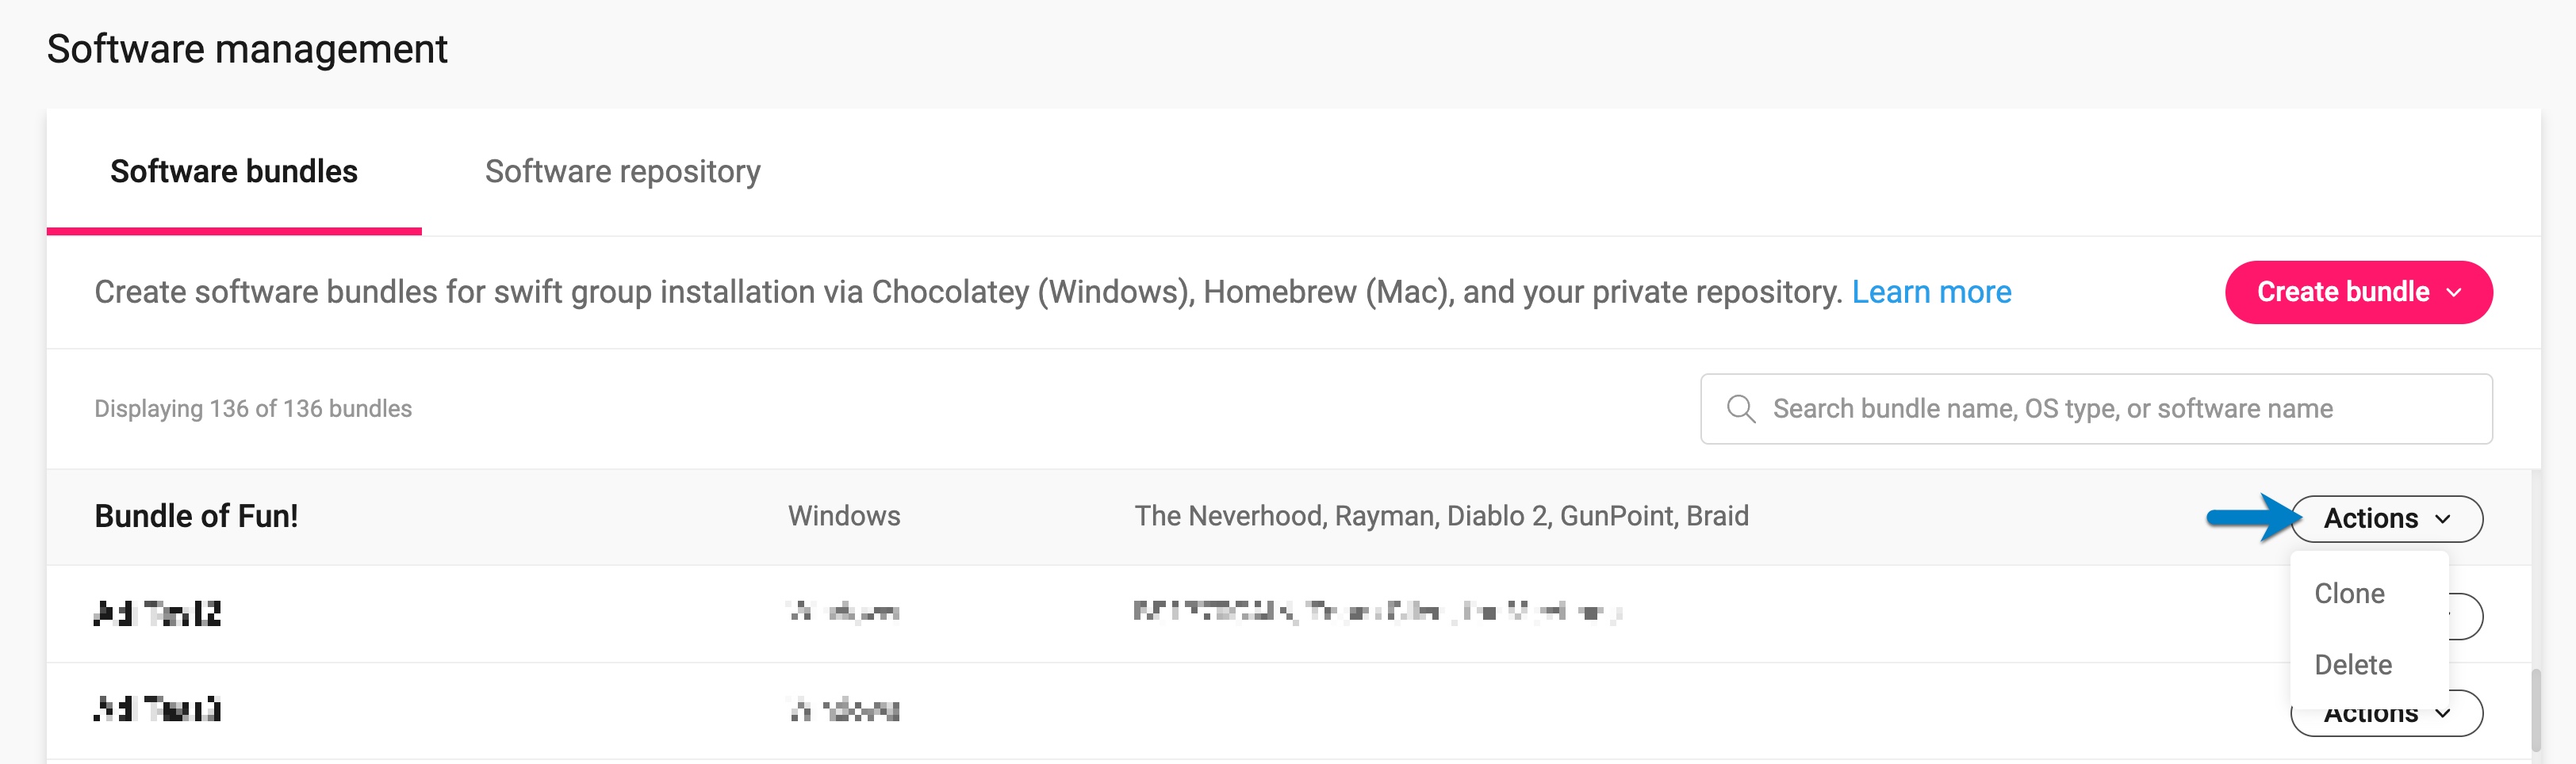Click the blurred third bundle name
2576x764 pixels.
157,709
